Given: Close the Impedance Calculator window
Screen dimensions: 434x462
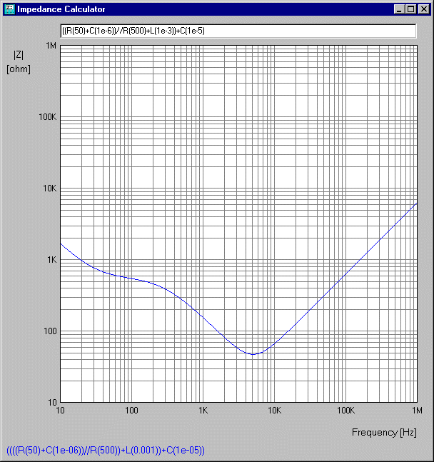Looking at the screenshot, I should click(x=423, y=9).
